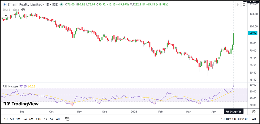Image resolution: width=260 pixels, height=124 pixels.
Task: Toggle ADJ adjusted data button
Action: click(x=254, y=119)
